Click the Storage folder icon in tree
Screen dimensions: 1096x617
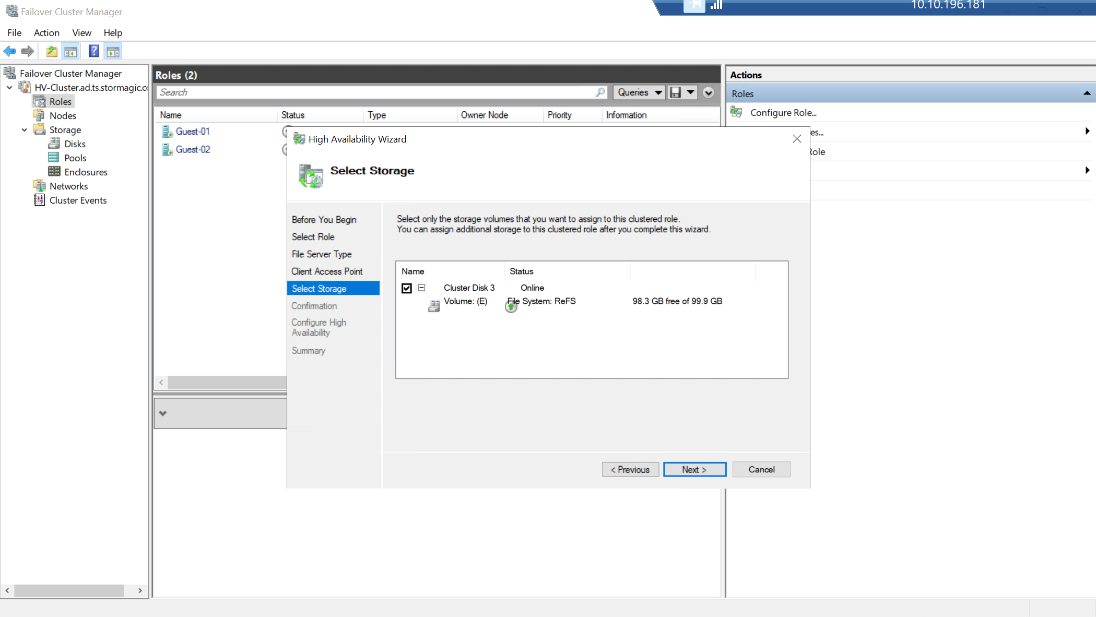pyautogui.click(x=39, y=129)
